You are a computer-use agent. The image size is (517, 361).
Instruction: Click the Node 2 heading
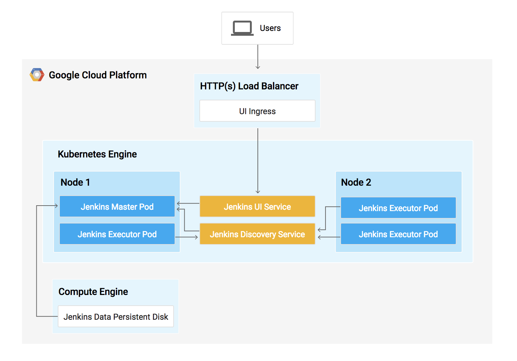356,182
